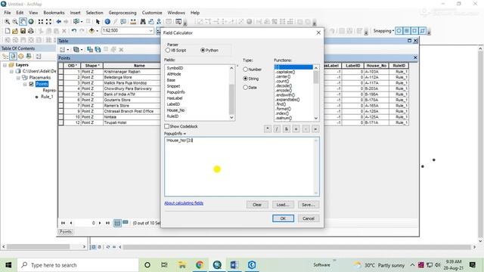Check row selector for Krishnanagar Rajbari
Screen dimensions: 484x272
point(60,72)
